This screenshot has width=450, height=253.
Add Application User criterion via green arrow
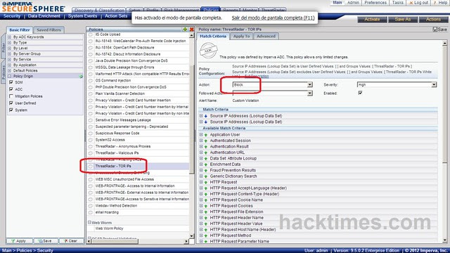[206, 135]
